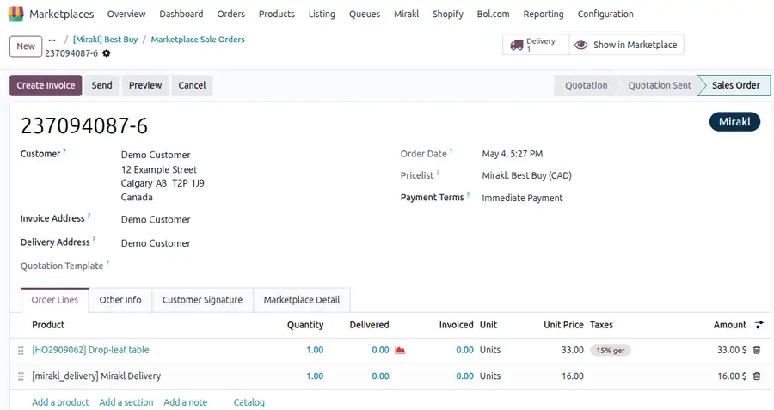The height and width of the screenshot is (410, 774).
Task: Click the Payment Terms help question mark
Action: click(468, 194)
